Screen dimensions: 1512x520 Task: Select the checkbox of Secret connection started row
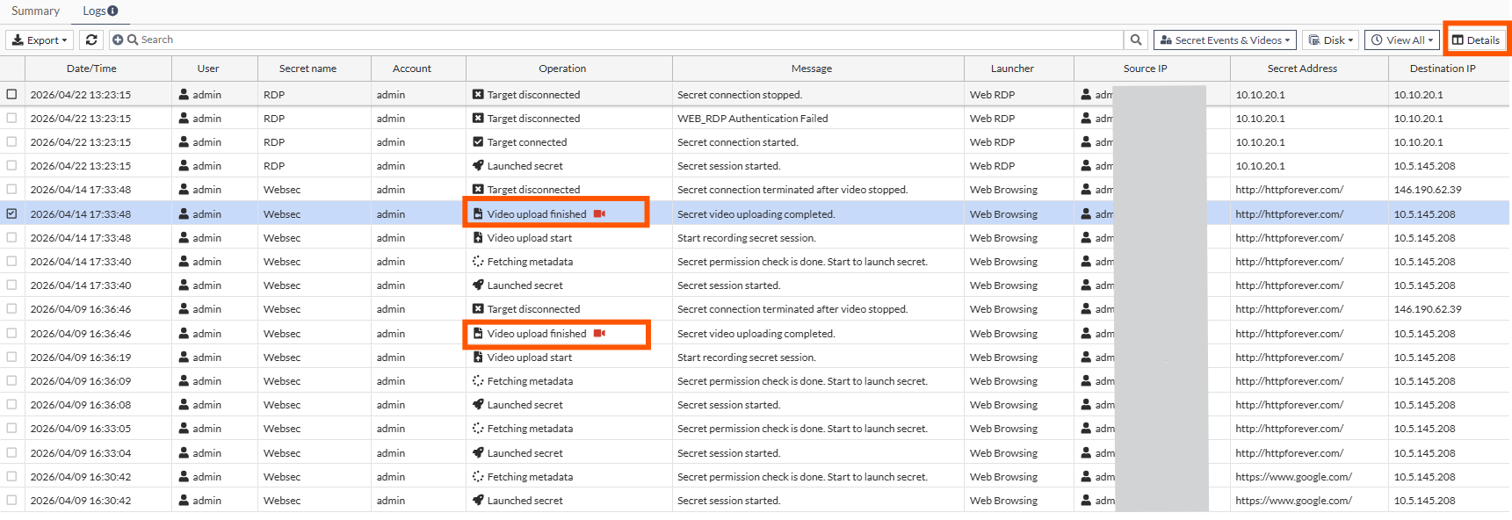(11, 141)
